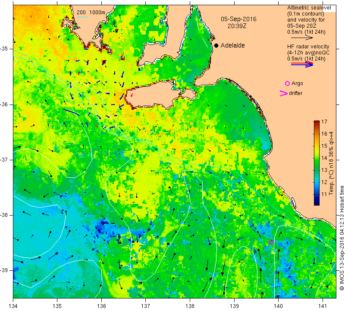
Task: Click the date text 05-Sep-2016
Action: (x=238, y=19)
